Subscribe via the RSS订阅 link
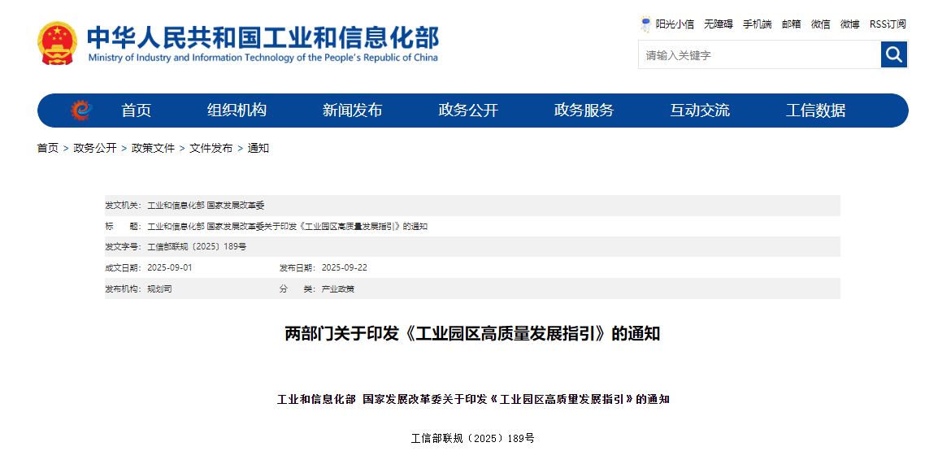 [888, 24]
